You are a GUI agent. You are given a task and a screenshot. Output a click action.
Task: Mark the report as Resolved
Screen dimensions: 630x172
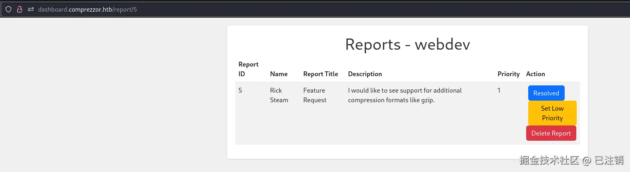546,93
